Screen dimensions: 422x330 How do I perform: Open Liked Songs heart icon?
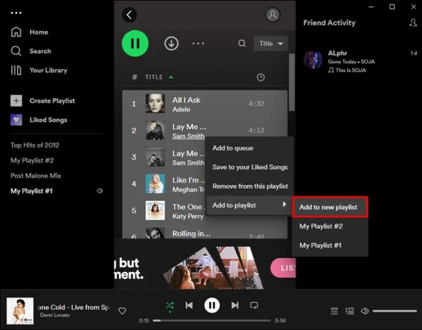[x=16, y=120]
